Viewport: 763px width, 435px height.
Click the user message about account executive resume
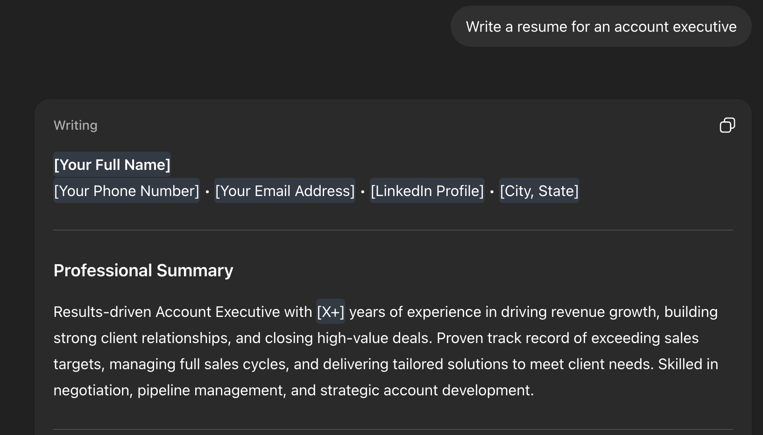pyautogui.click(x=601, y=27)
